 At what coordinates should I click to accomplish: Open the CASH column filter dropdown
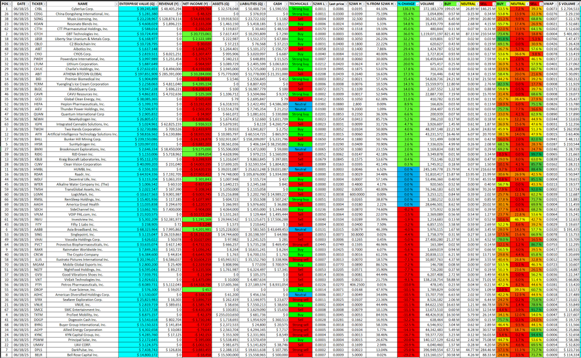(x=287, y=3)
